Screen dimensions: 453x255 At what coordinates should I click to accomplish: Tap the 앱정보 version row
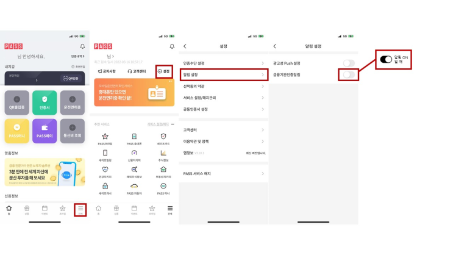(x=224, y=153)
